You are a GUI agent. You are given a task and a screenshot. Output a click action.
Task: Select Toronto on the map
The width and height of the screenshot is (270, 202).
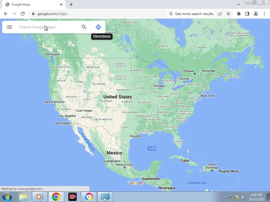(x=184, y=79)
